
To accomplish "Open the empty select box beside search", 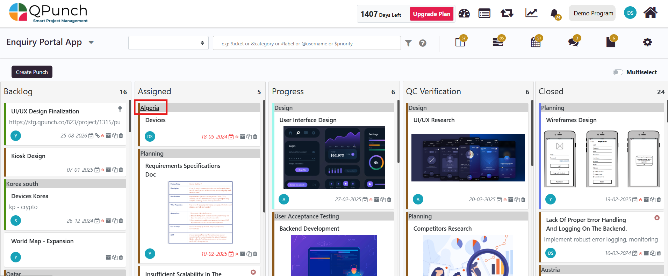I will point(168,43).
